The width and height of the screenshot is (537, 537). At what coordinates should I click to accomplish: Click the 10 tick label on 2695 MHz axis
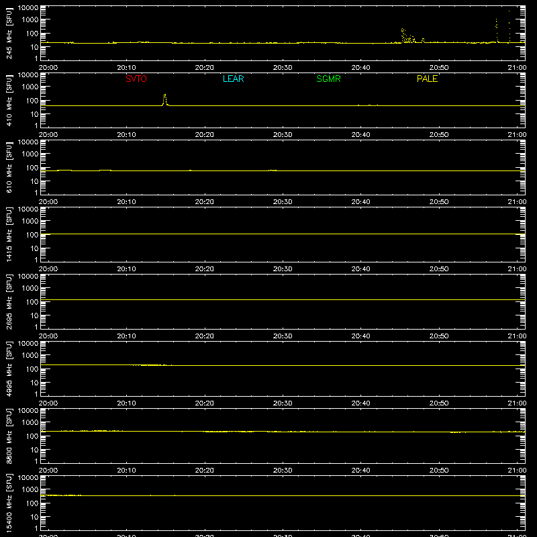(x=34, y=315)
